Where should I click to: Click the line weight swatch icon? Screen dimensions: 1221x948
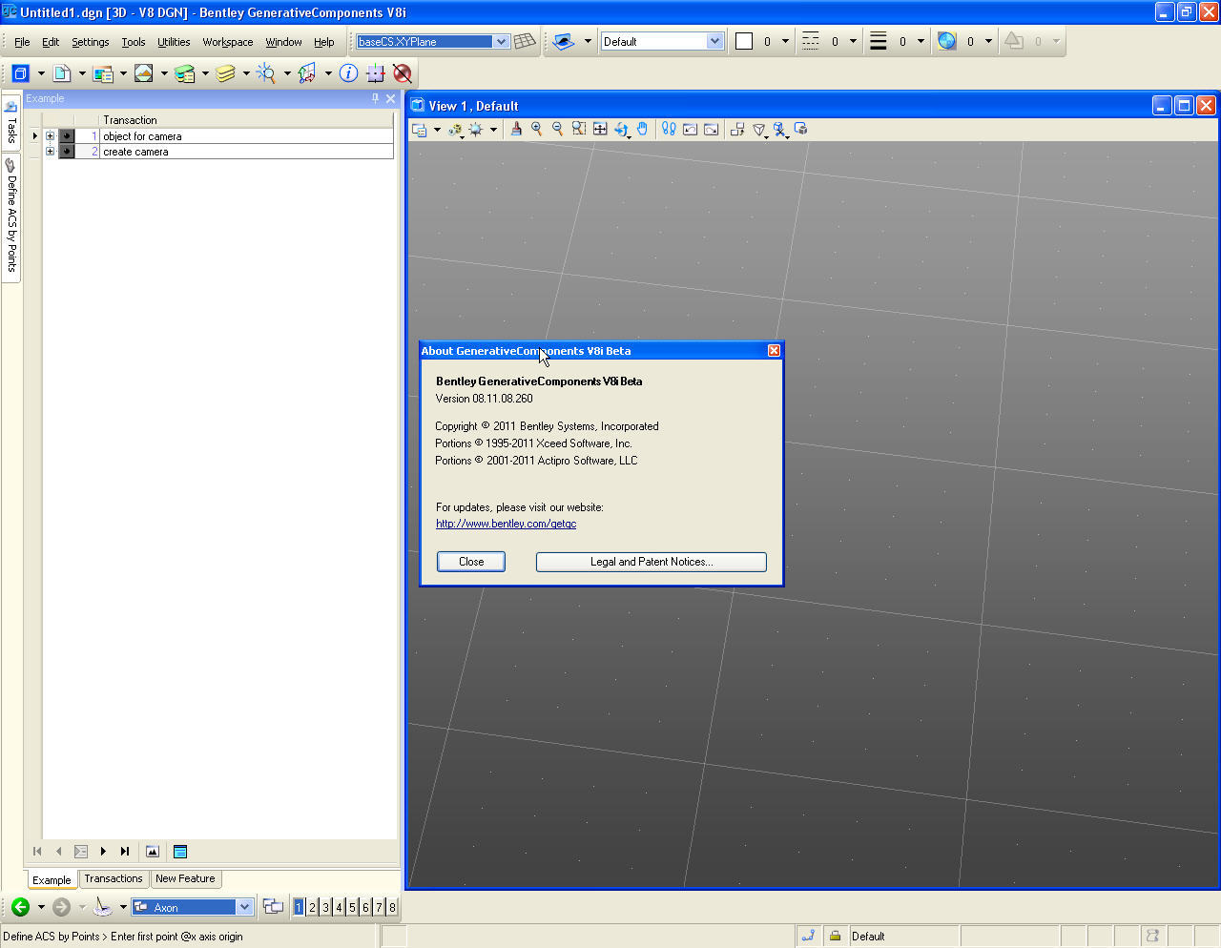click(x=879, y=41)
